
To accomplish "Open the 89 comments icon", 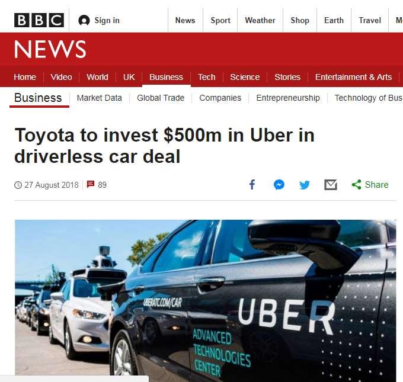I will click(x=91, y=184).
